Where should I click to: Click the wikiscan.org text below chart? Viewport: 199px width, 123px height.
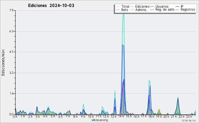99,120
